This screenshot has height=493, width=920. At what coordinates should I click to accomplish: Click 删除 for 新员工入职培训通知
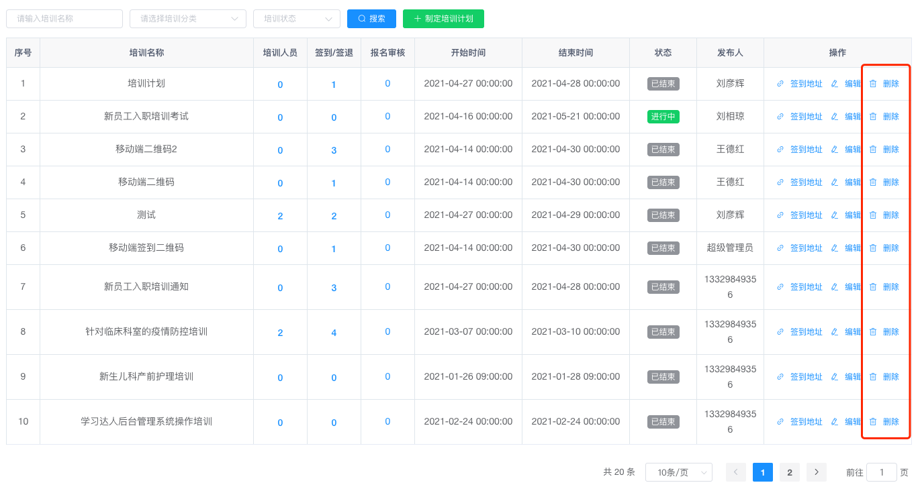point(891,287)
